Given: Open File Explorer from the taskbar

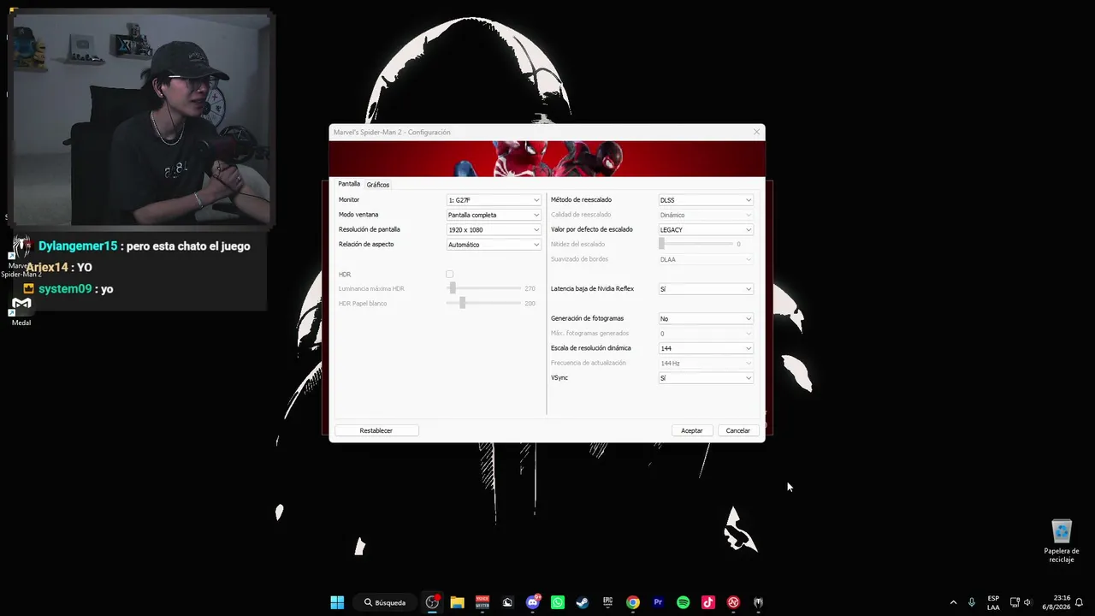Looking at the screenshot, I should [x=457, y=602].
